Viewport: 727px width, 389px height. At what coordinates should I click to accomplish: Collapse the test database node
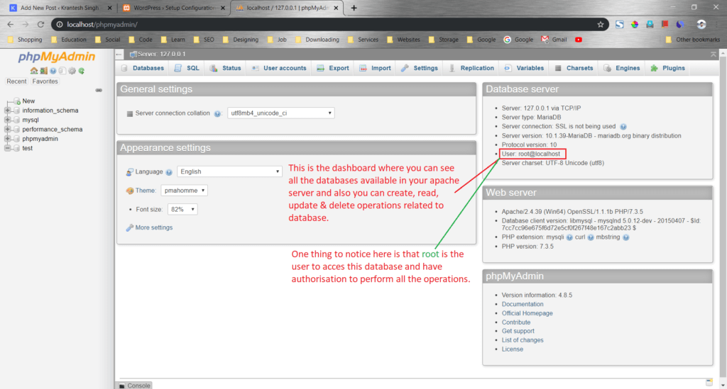[7, 149]
